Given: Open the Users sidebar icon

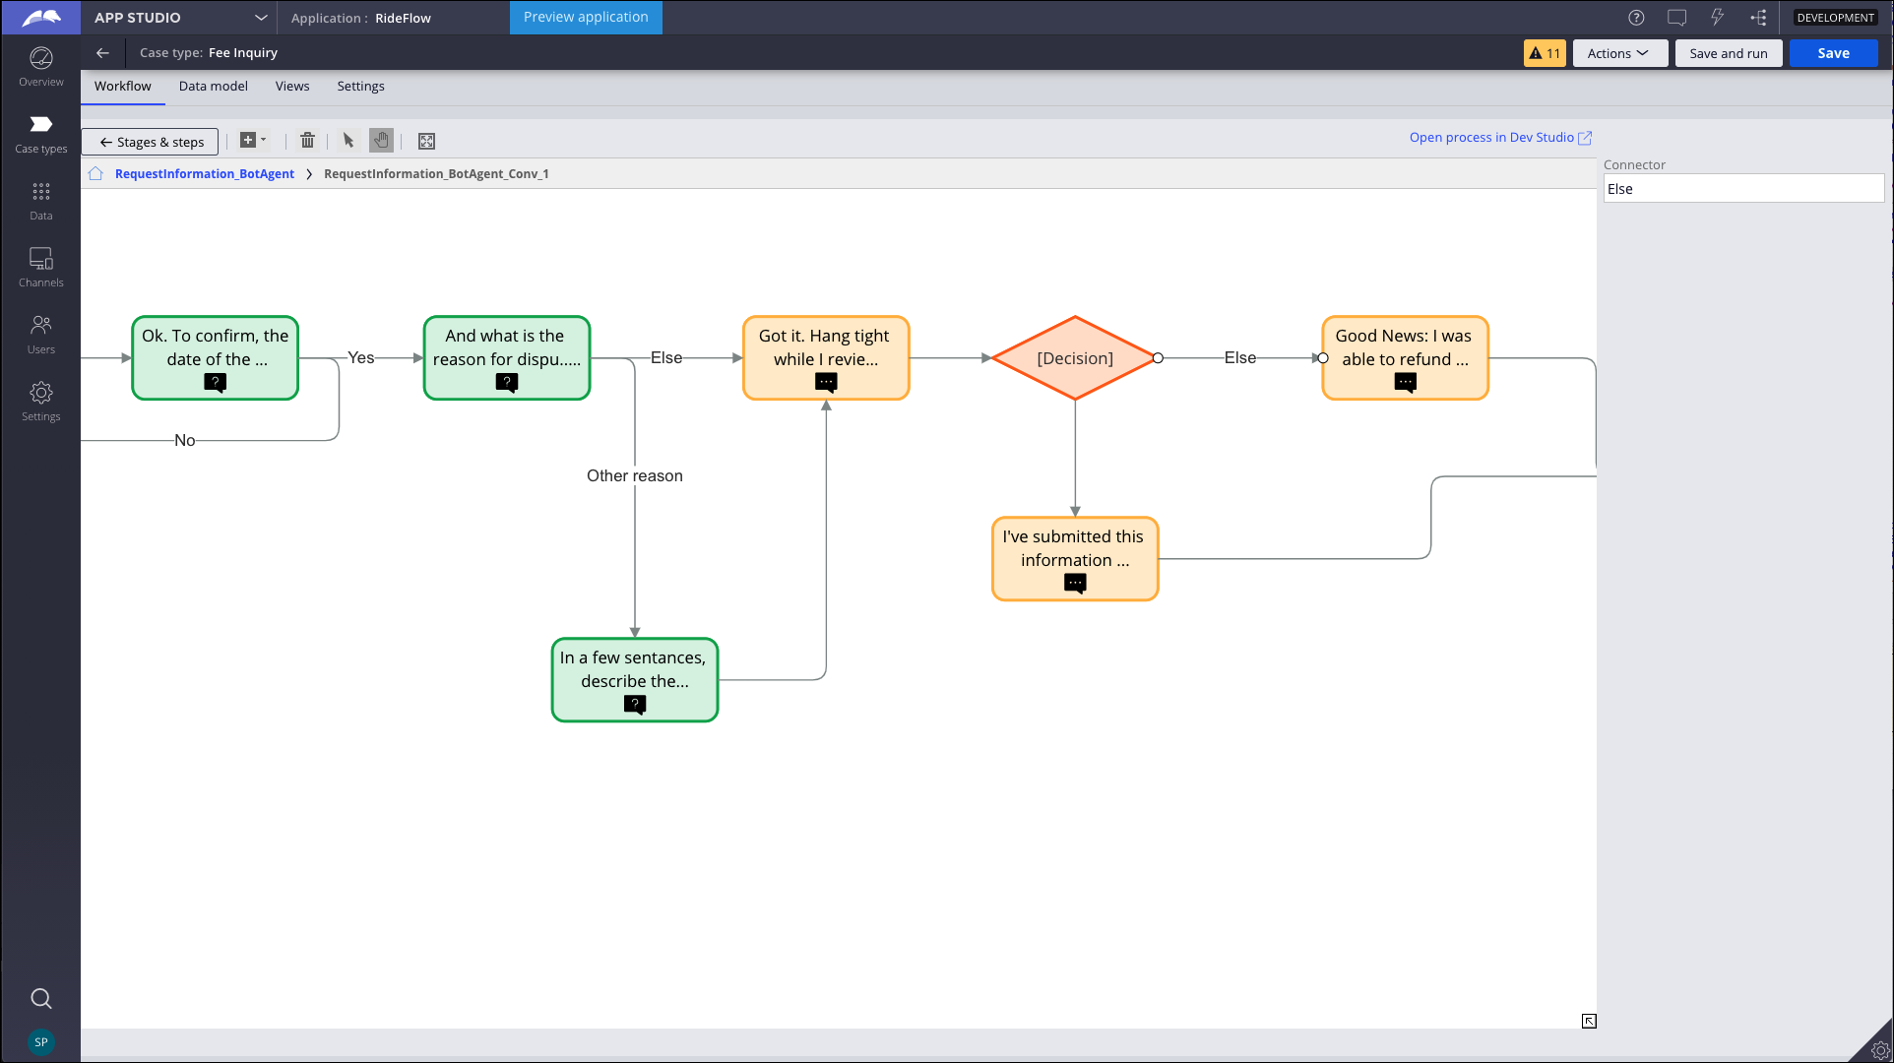Looking at the screenshot, I should click(x=40, y=334).
